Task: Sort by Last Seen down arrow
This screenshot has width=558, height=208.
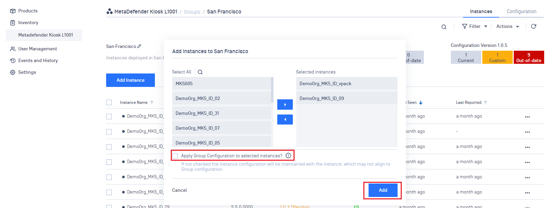Action: pyautogui.click(x=421, y=102)
